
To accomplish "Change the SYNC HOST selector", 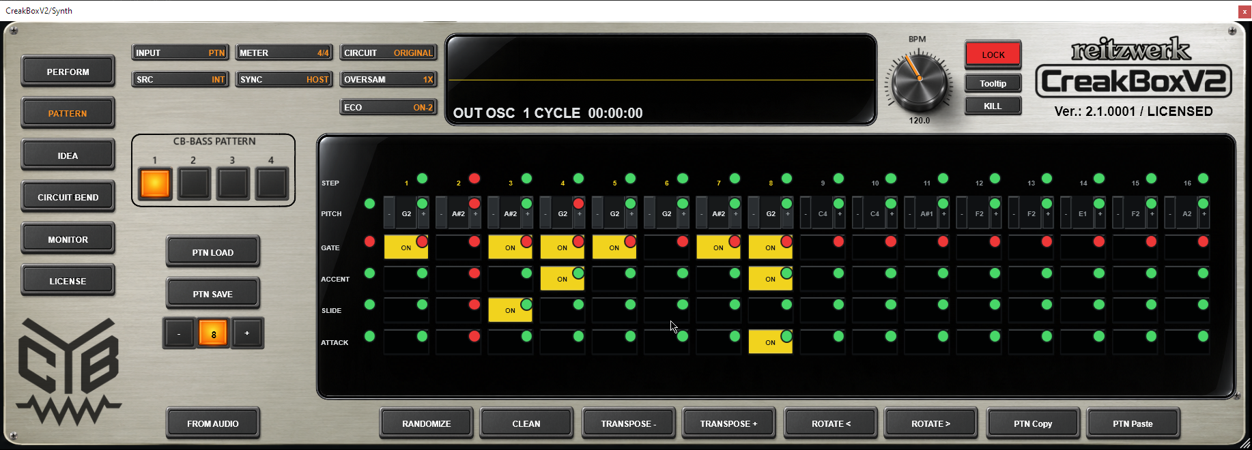I will click(x=284, y=79).
